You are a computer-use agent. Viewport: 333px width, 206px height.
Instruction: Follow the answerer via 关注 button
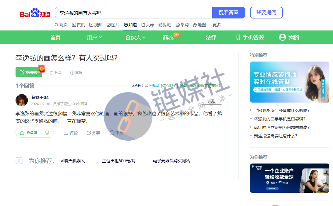[x=212, y=101]
